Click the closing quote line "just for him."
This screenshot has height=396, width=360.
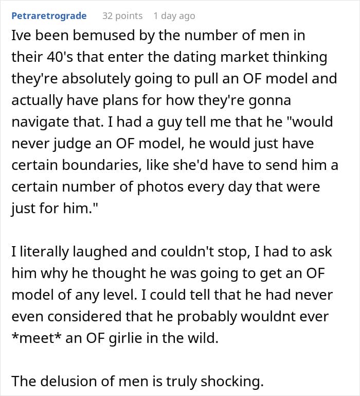(x=55, y=209)
